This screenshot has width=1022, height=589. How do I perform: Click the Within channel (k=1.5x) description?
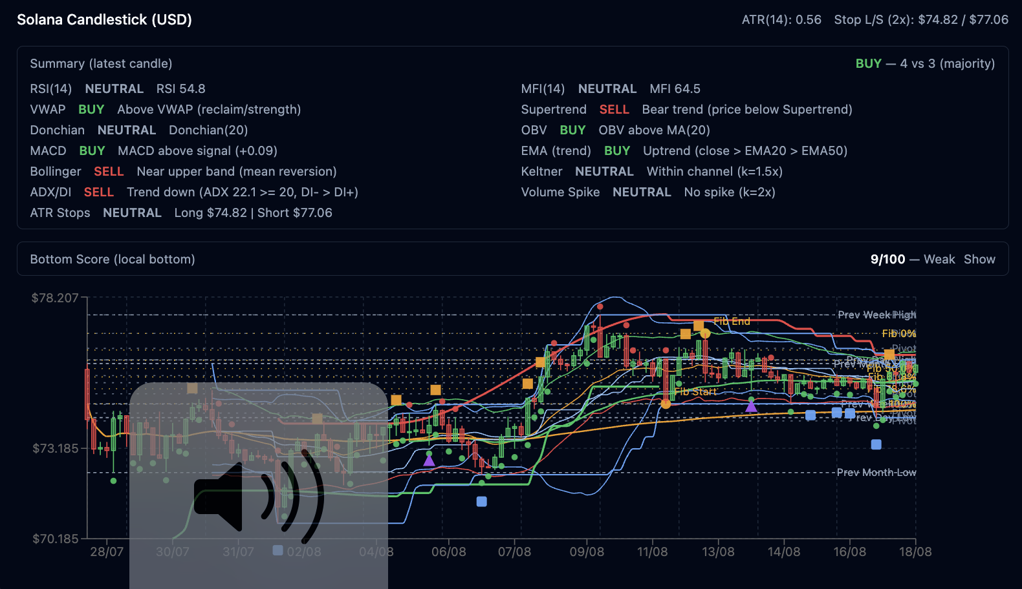point(715,171)
